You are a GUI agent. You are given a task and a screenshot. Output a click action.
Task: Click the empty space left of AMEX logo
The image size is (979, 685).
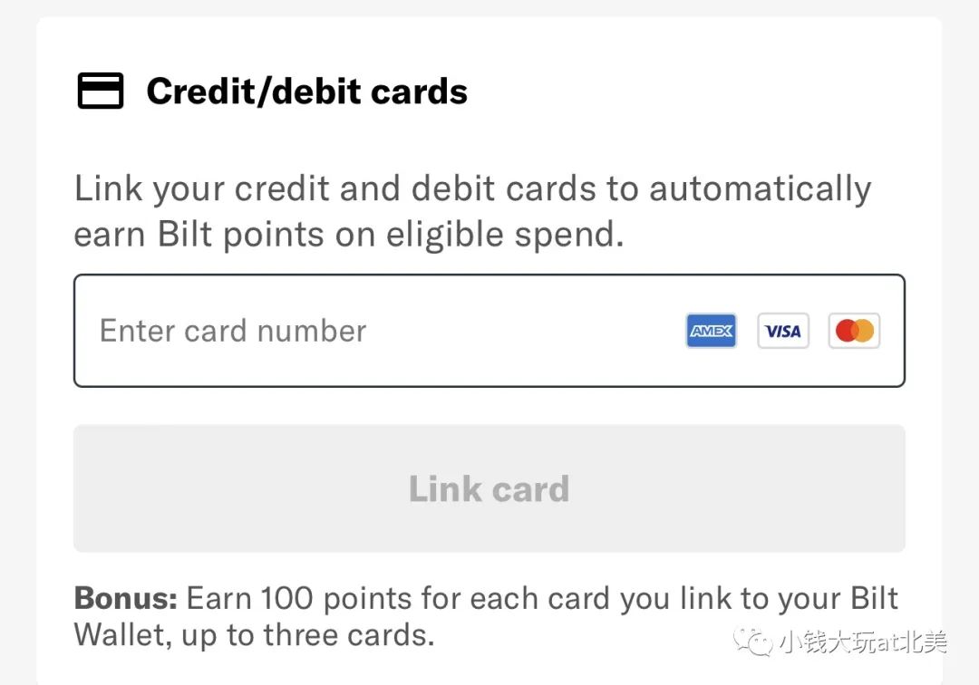coord(526,331)
